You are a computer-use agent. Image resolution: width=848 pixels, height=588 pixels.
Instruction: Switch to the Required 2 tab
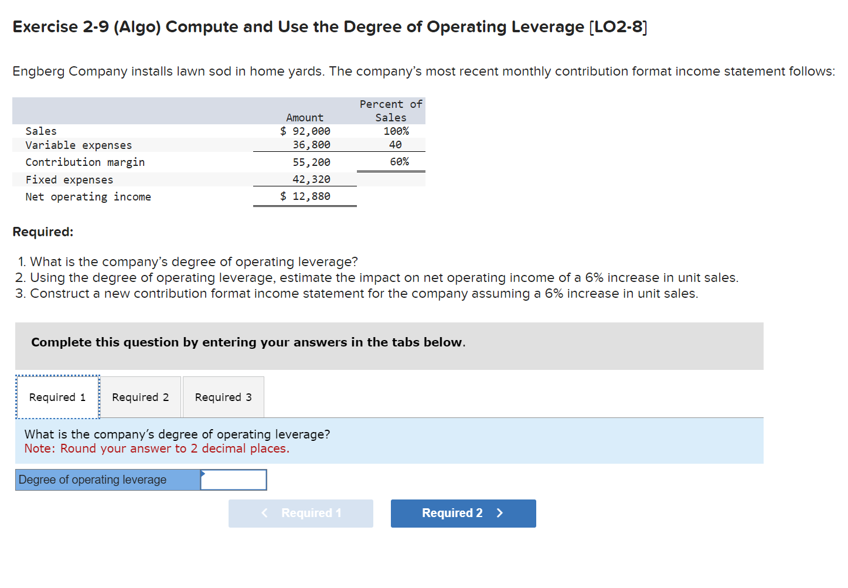tap(140, 397)
